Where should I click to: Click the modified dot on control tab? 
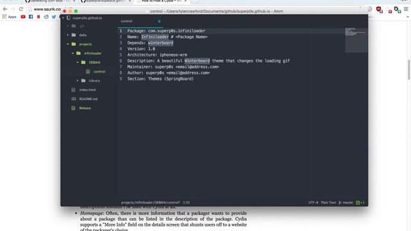[x=159, y=21]
